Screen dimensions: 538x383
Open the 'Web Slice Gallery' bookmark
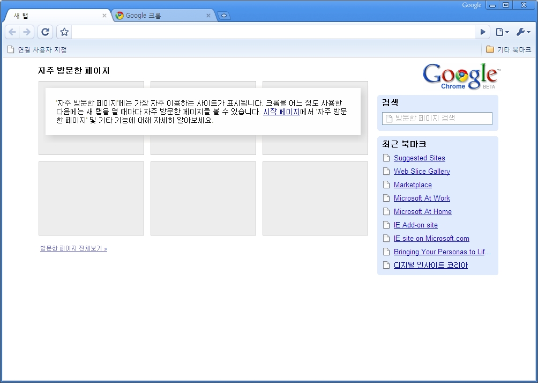pyautogui.click(x=422, y=172)
